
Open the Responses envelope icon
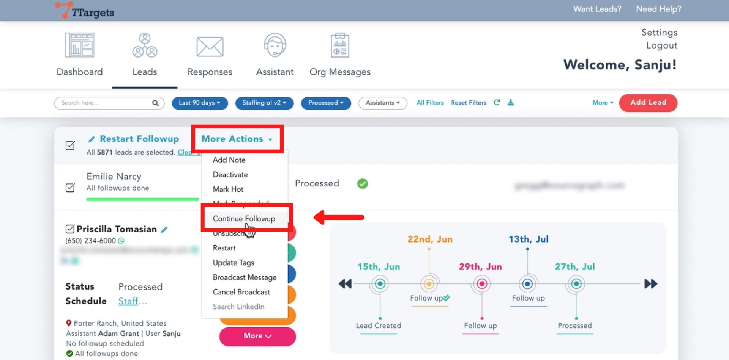210,47
